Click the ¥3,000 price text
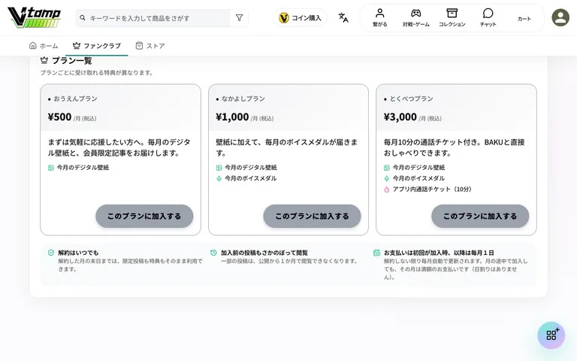 click(400, 117)
